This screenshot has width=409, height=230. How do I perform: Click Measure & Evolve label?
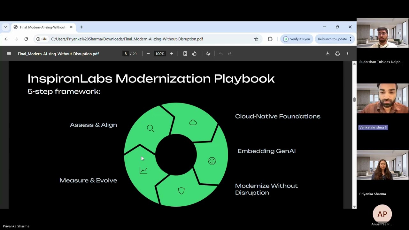(x=88, y=180)
